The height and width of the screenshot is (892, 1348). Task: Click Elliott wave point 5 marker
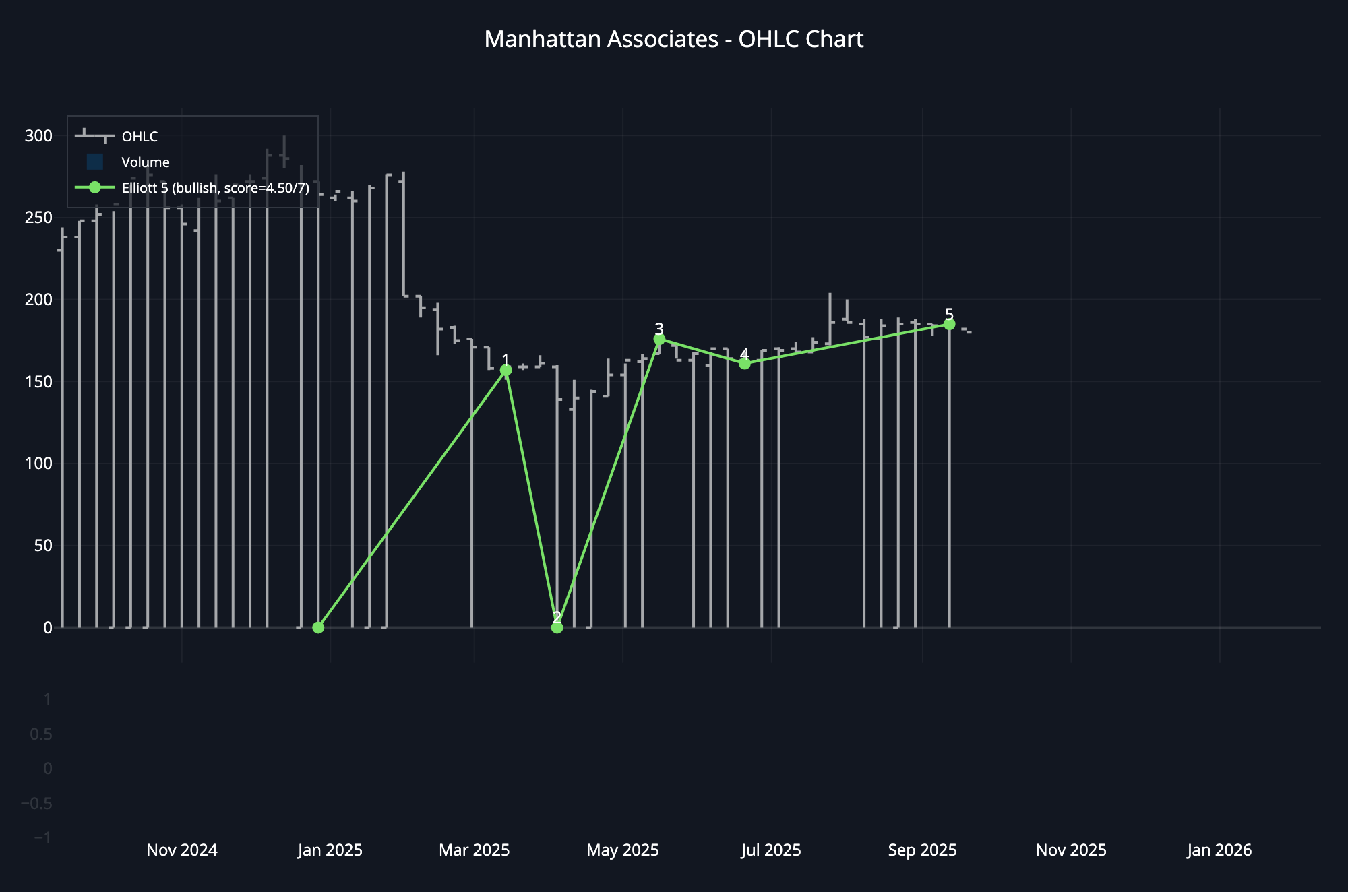coord(949,325)
